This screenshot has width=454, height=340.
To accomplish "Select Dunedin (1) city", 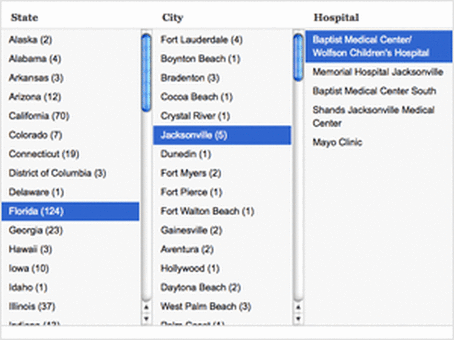I will point(222,154).
